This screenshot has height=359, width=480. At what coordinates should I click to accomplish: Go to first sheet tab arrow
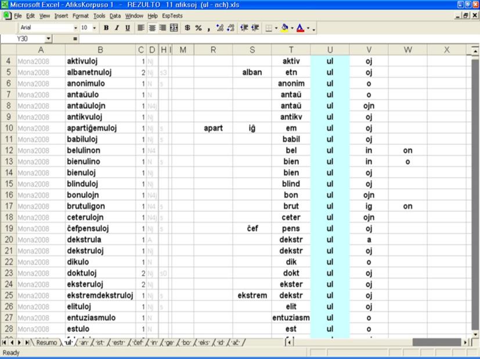click(5, 343)
